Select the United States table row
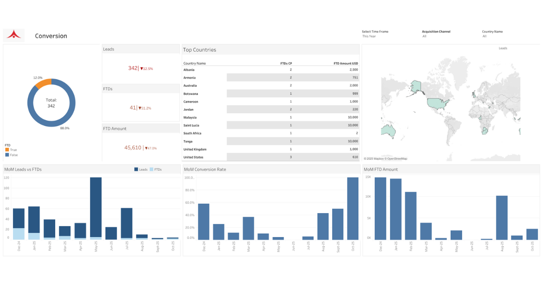Image resolution: width=543 pixels, height=285 pixels. tap(271, 157)
